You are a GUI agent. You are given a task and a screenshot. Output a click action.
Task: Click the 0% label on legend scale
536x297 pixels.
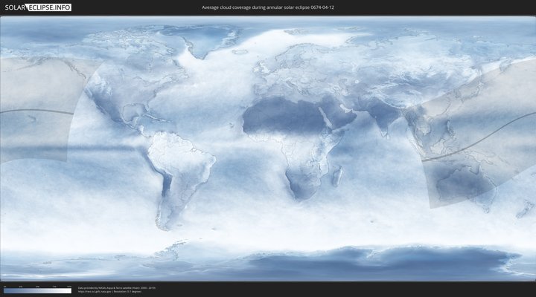(x=4, y=286)
